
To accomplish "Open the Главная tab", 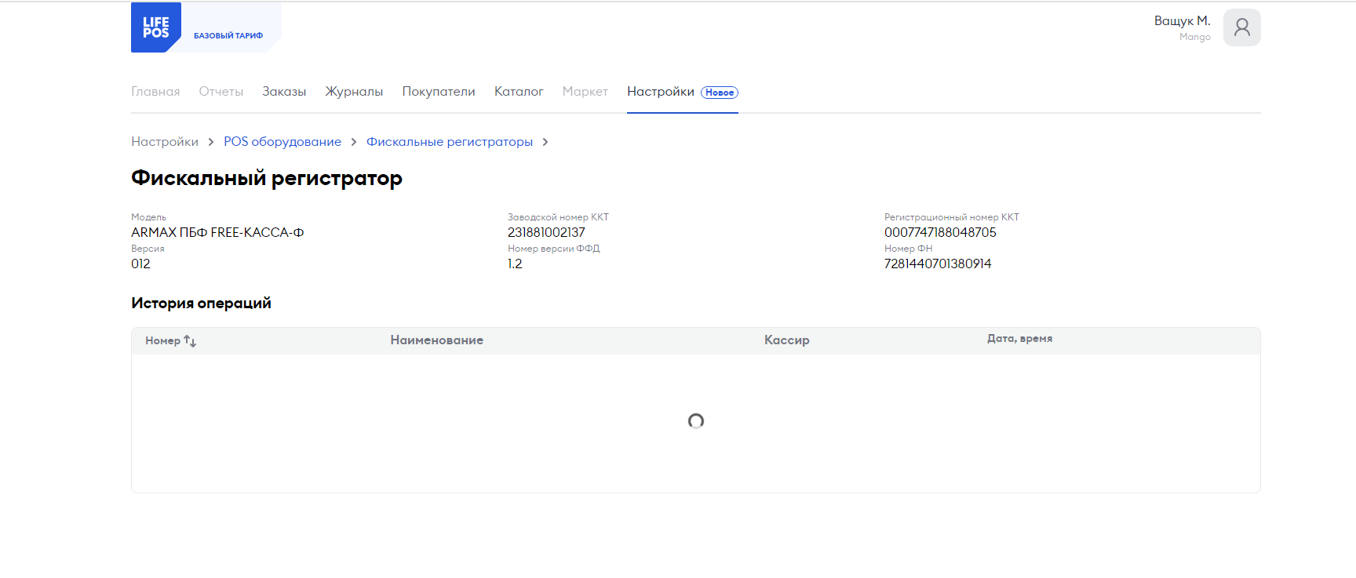I will pyautogui.click(x=155, y=92).
